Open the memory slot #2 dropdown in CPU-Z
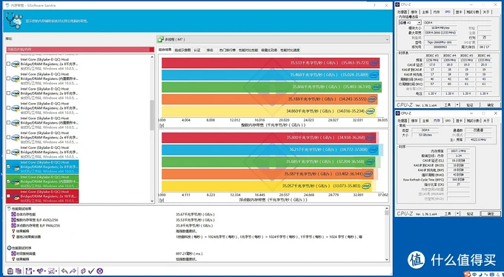Viewport: 504px width, 277px height. (x=410, y=22)
